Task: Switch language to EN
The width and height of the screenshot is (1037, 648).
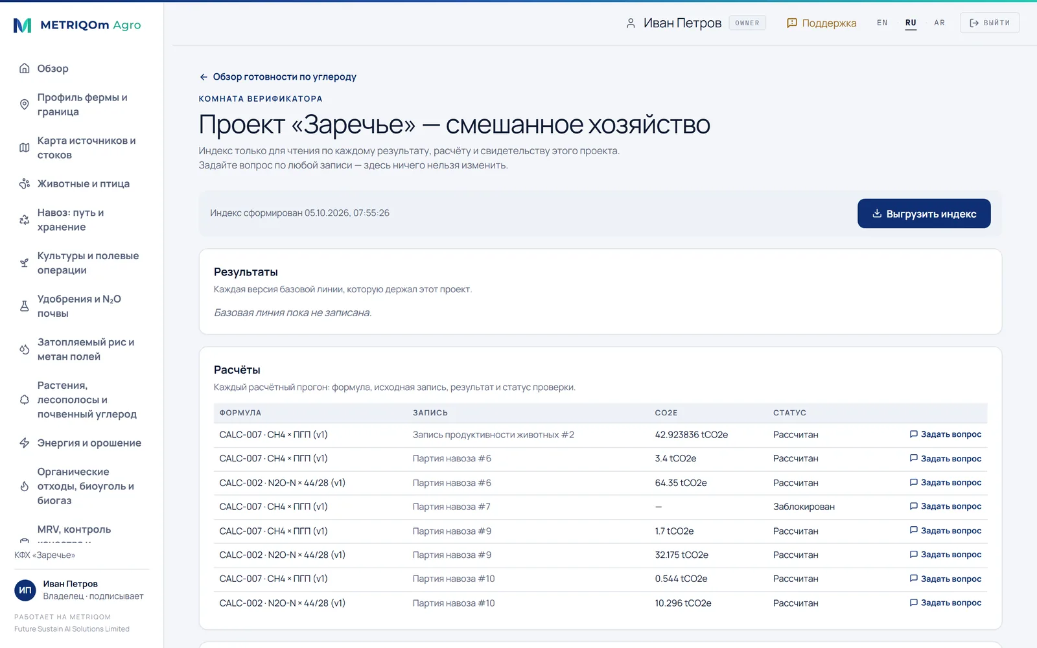Action: point(882,23)
